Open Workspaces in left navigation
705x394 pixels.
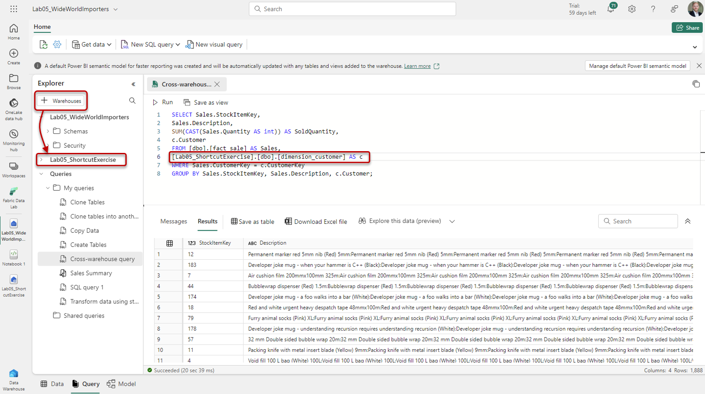[x=13, y=170]
